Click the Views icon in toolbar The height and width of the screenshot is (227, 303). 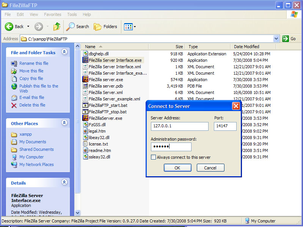(128, 27)
